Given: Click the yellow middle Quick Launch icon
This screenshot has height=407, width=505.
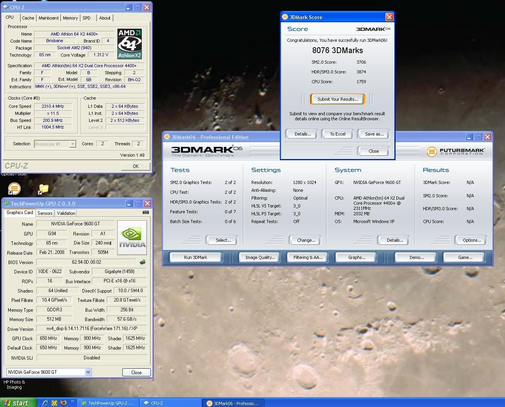Looking at the screenshot, I should coord(54,403).
